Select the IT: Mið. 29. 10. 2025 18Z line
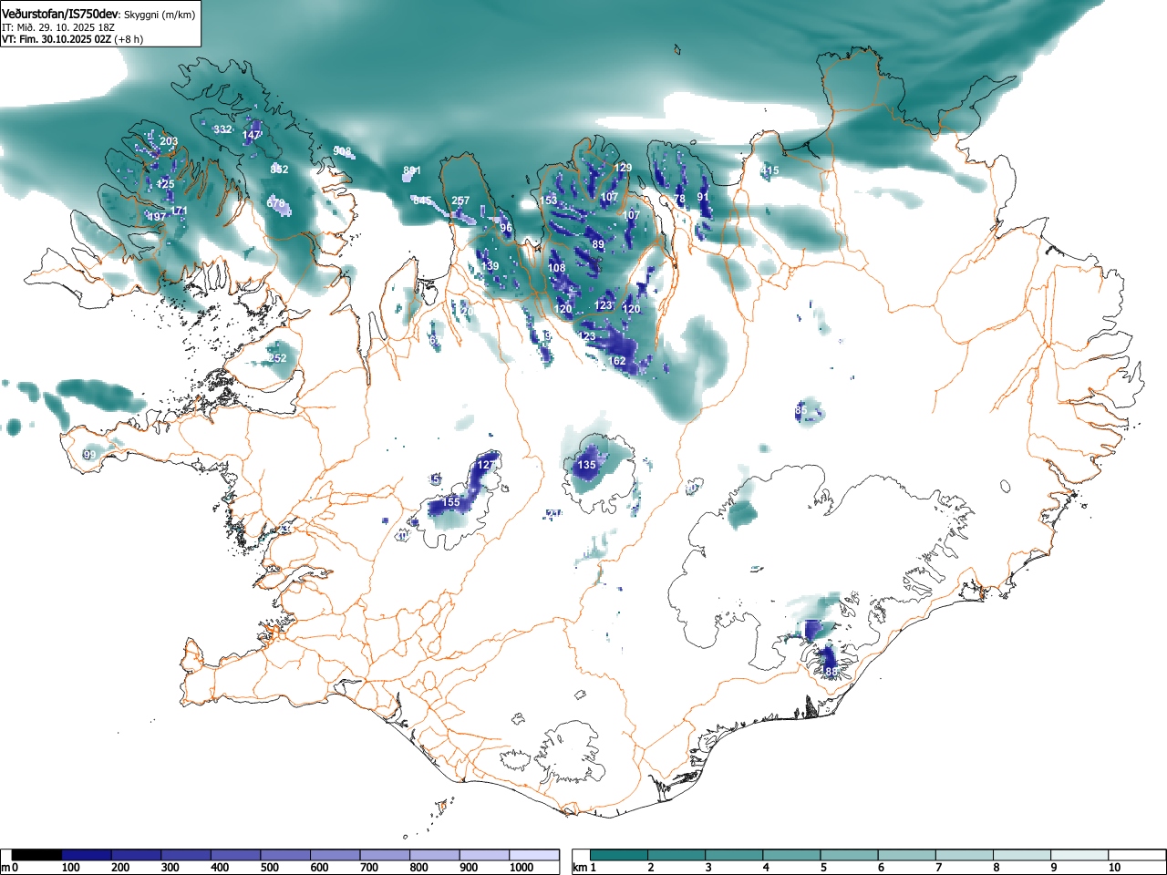The height and width of the screenshot is (875, 1167). coord(58,27)
